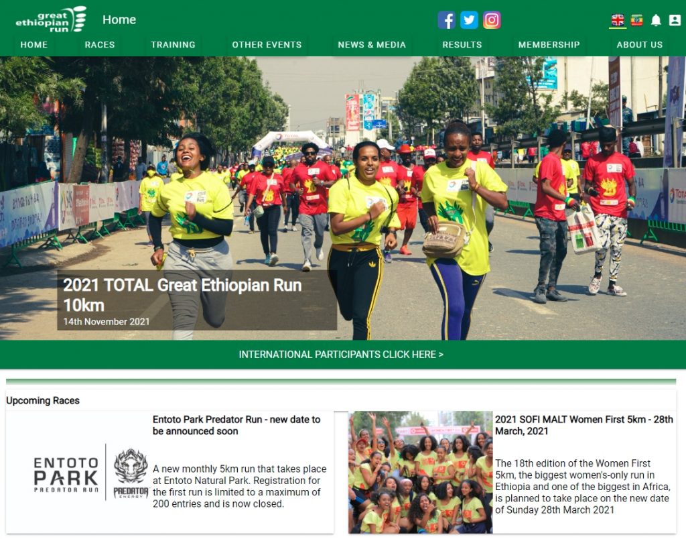Open the MEMBERSHIP menu
This screenshot has height=539, width=686.
click(549, 45)
